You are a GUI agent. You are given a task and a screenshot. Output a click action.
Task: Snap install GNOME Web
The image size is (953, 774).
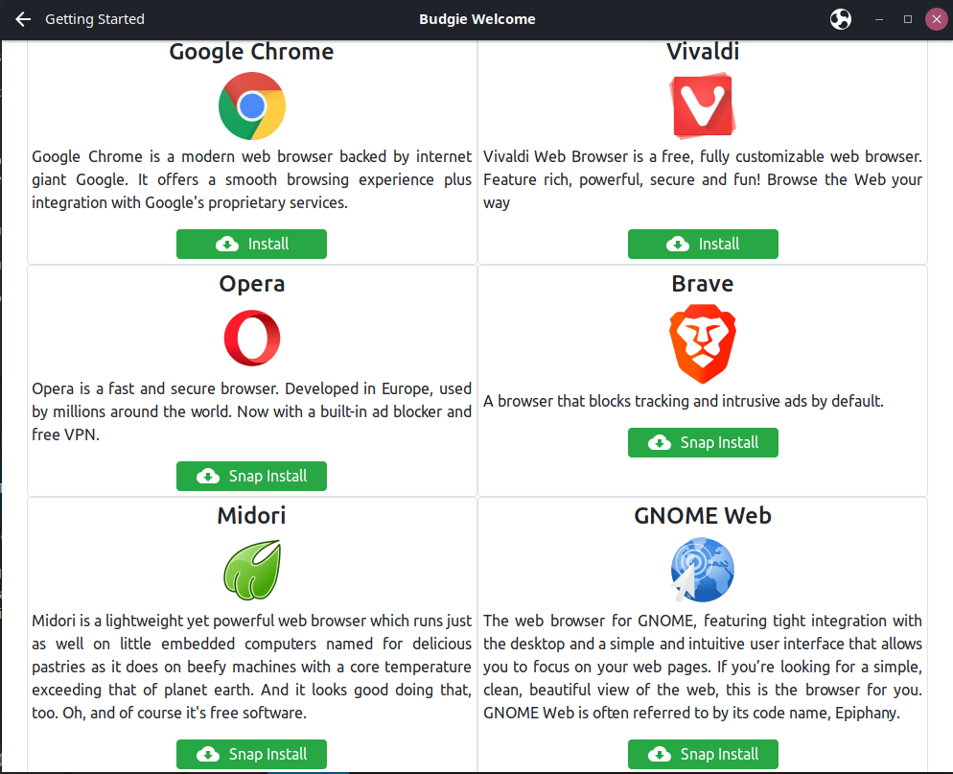[x=703, y=754]
